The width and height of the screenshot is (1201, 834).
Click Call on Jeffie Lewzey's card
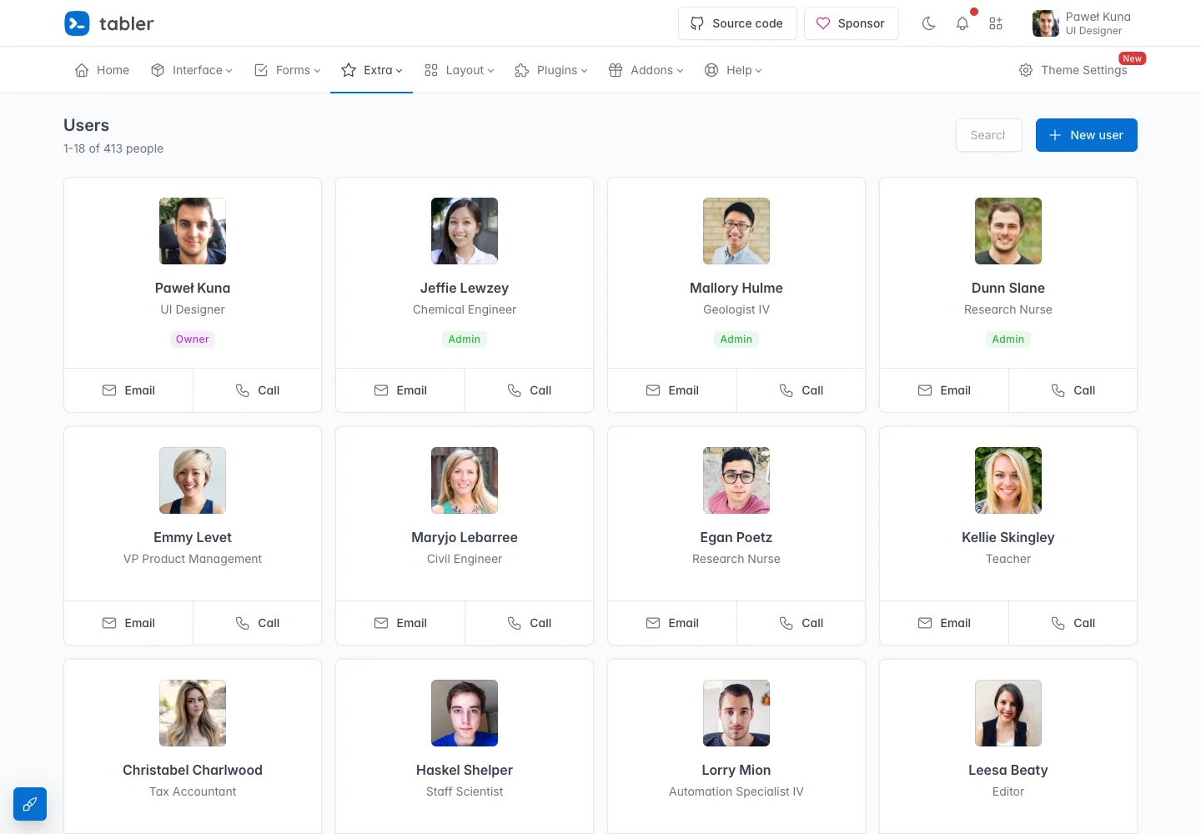point(529,390)
